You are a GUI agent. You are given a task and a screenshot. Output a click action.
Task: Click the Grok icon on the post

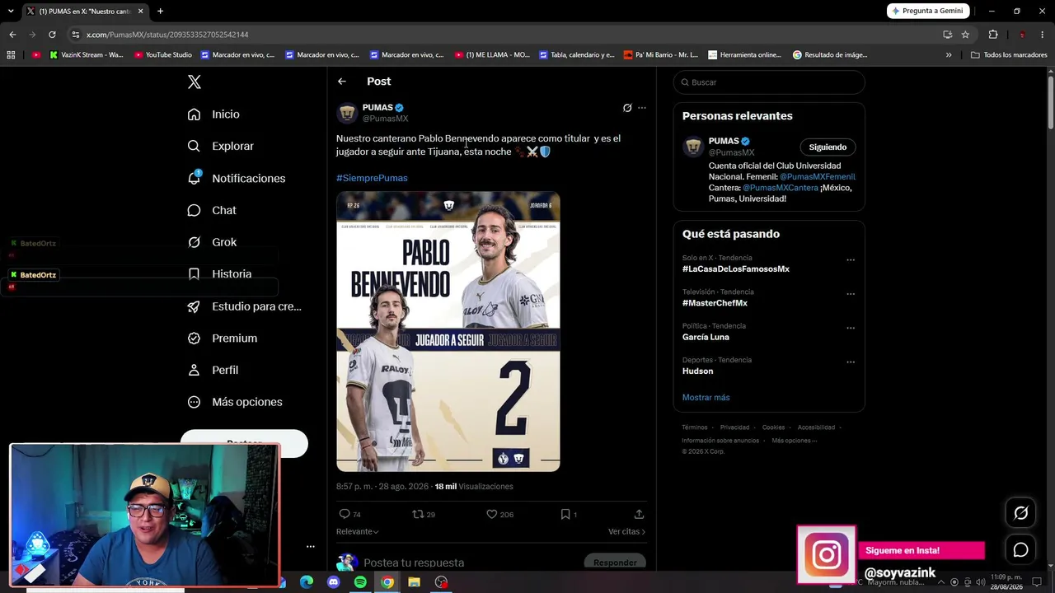coord(627,108)
